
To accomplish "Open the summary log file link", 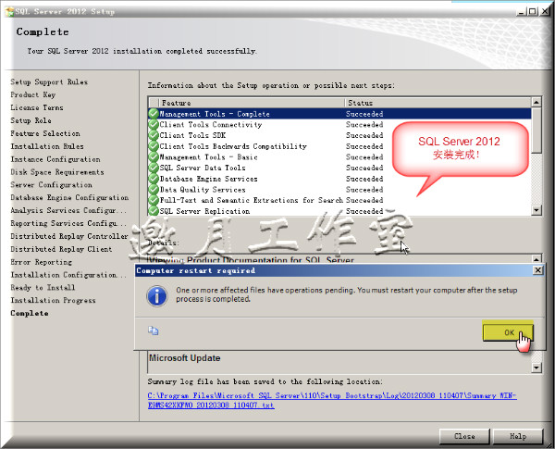I will click(x=332, y=400).
